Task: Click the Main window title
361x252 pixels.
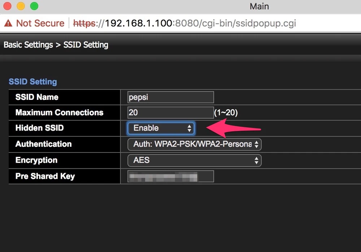Action: click(x=259, y=6)
